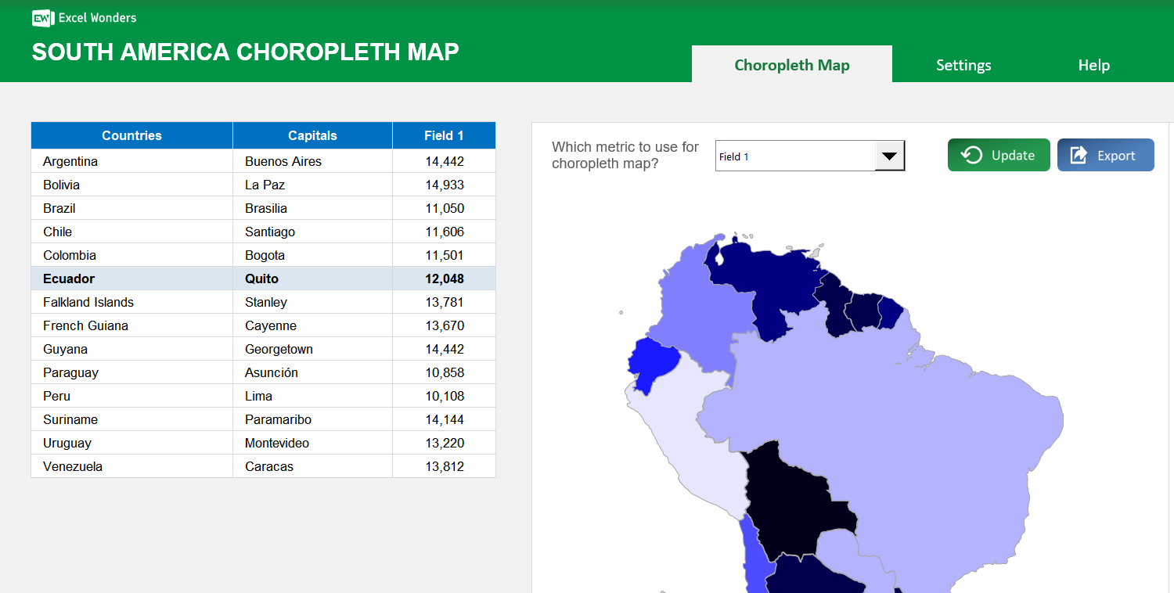The image size is (1174, 593).
Task: Select the Choropleth Map tab
Action: click(791, 65)
